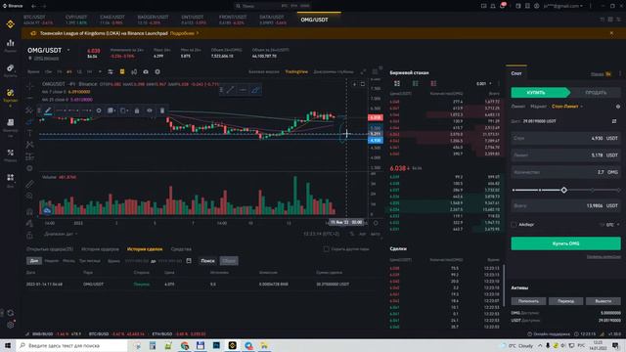Select zoom-in magnifier tool on chart

click(x=29, y=196)
